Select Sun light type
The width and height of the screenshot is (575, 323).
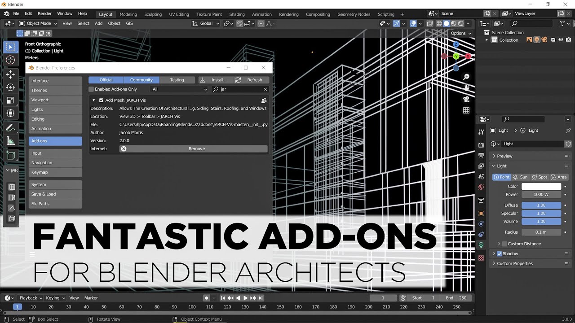[x=520, y=177]
